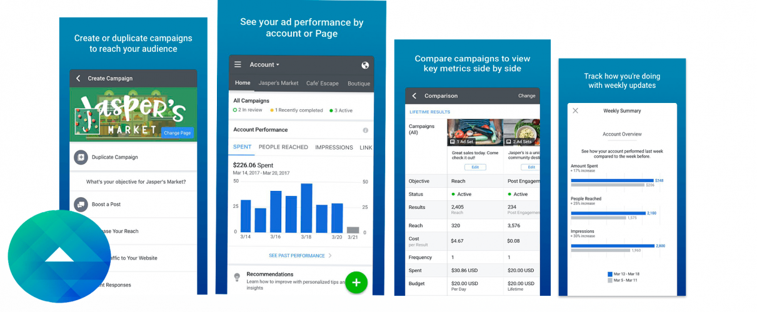This screenshot has width=757, height=312.
Task: Tap the green plus create button
Action: coord(356,283)
